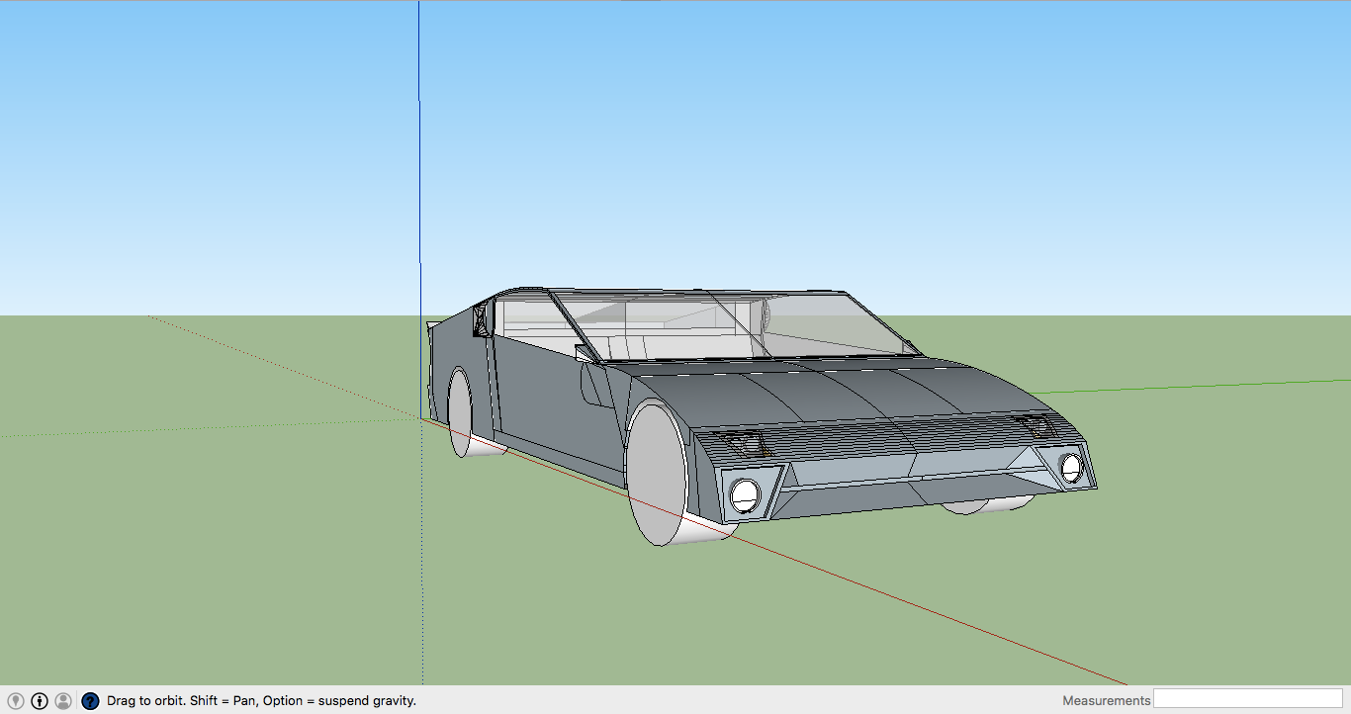Image resolution: width=1351 pixels, height=714 pixels.
Task: Open the Instructor help question-mark icon
Action: pos(90,700)
